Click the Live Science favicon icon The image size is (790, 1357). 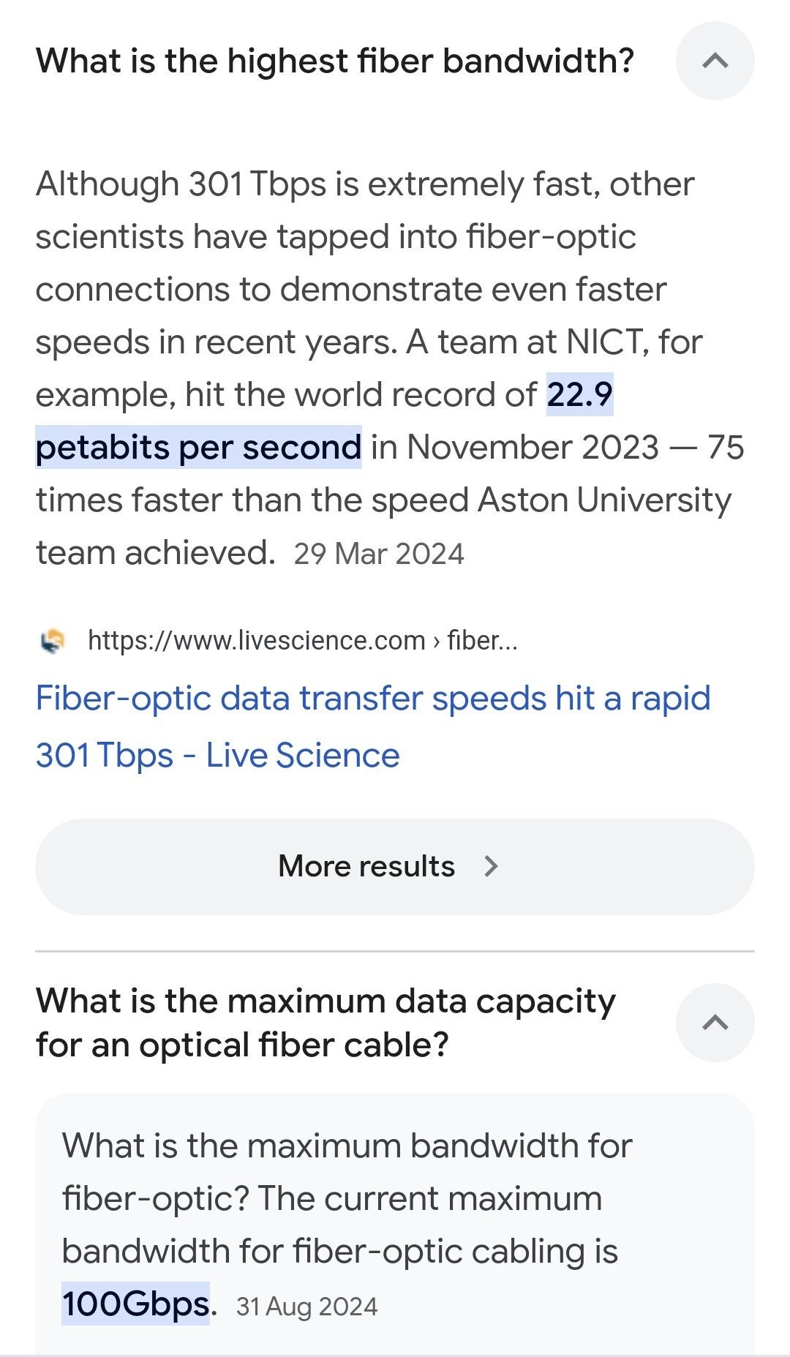click(52, 641)
